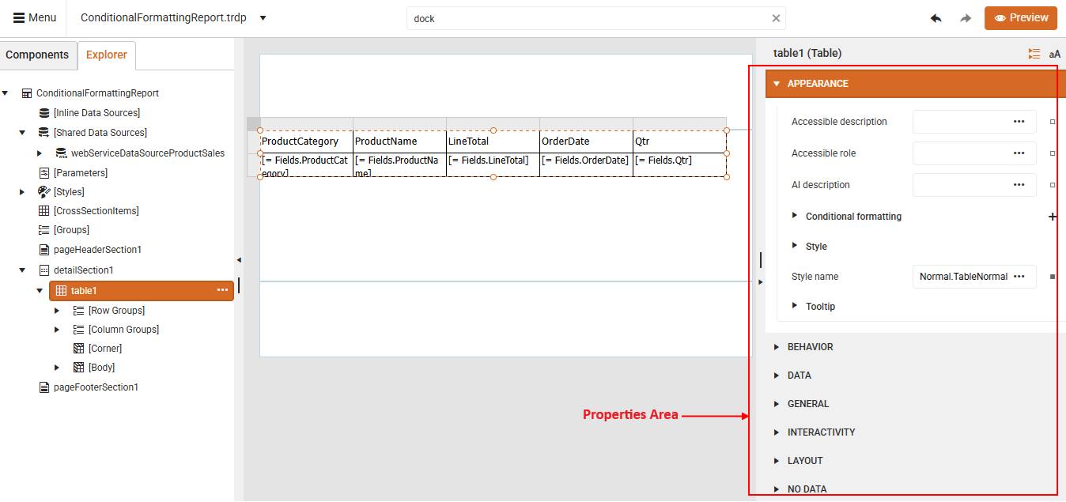The height and width of the screenshot is (502, 1066).
Task: Select the categorized view icon above properties
Action: (x=1034, y=53)
